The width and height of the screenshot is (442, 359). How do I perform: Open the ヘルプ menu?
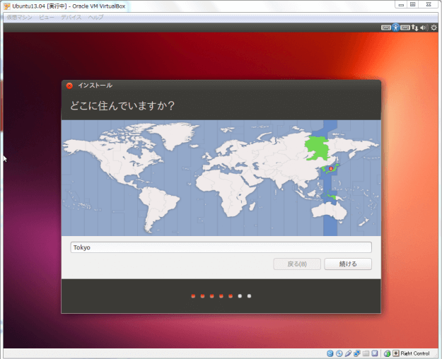[95, 17]
